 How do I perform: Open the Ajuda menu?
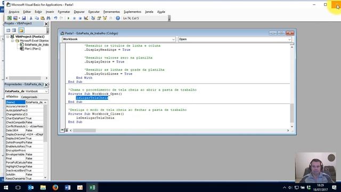click(161, 12)
